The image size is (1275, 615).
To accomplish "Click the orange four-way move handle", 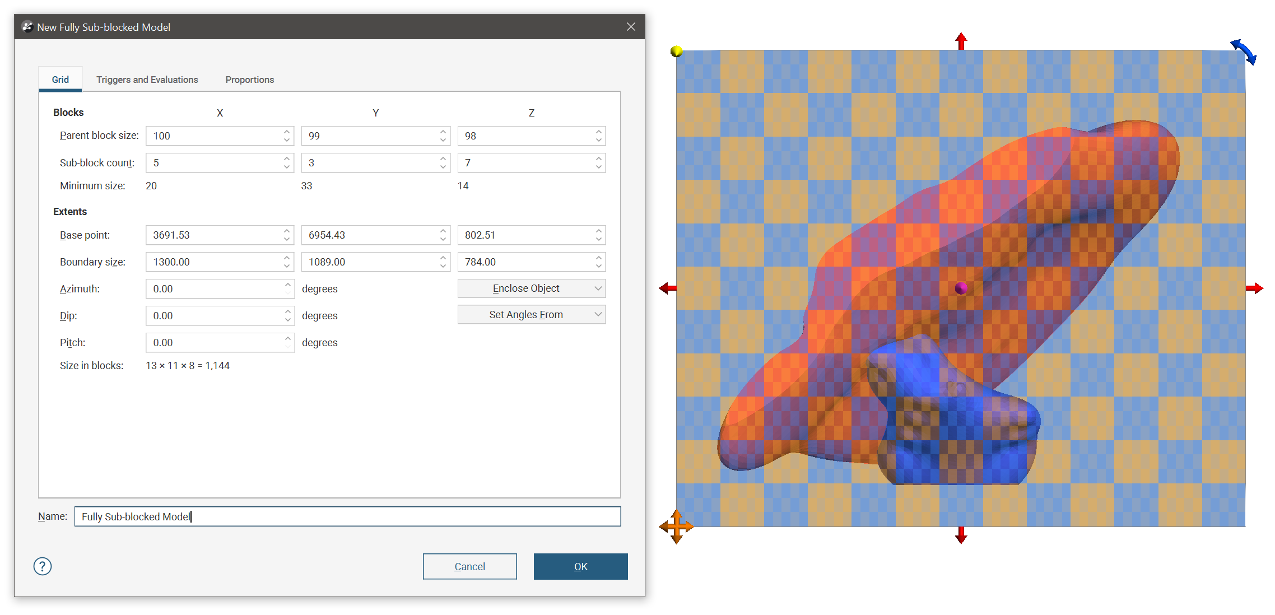I will coord(676,527).
